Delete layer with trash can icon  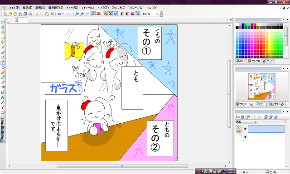[242, 117]
